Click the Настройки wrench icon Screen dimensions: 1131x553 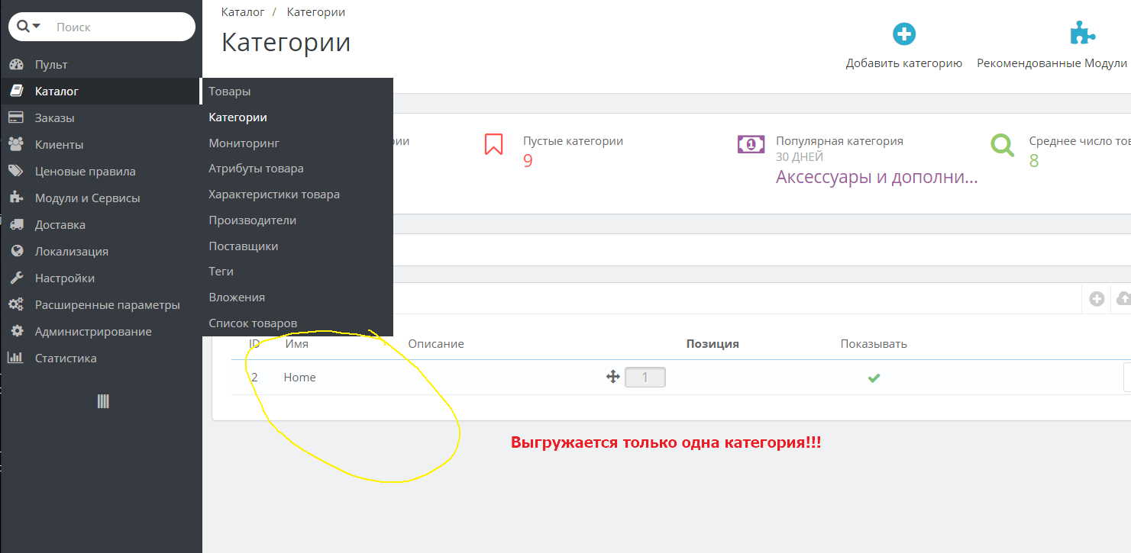pyautogui.click(x=16, y=278)
